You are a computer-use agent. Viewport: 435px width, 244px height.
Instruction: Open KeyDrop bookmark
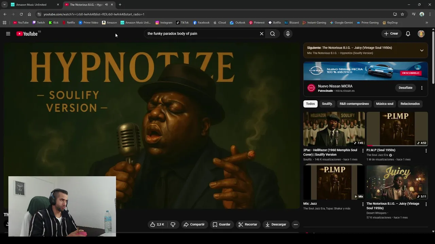point(390,23)
